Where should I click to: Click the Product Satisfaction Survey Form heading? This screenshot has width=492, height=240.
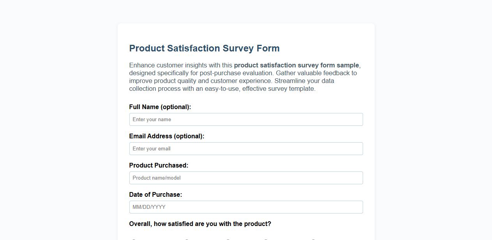point(204,48)
